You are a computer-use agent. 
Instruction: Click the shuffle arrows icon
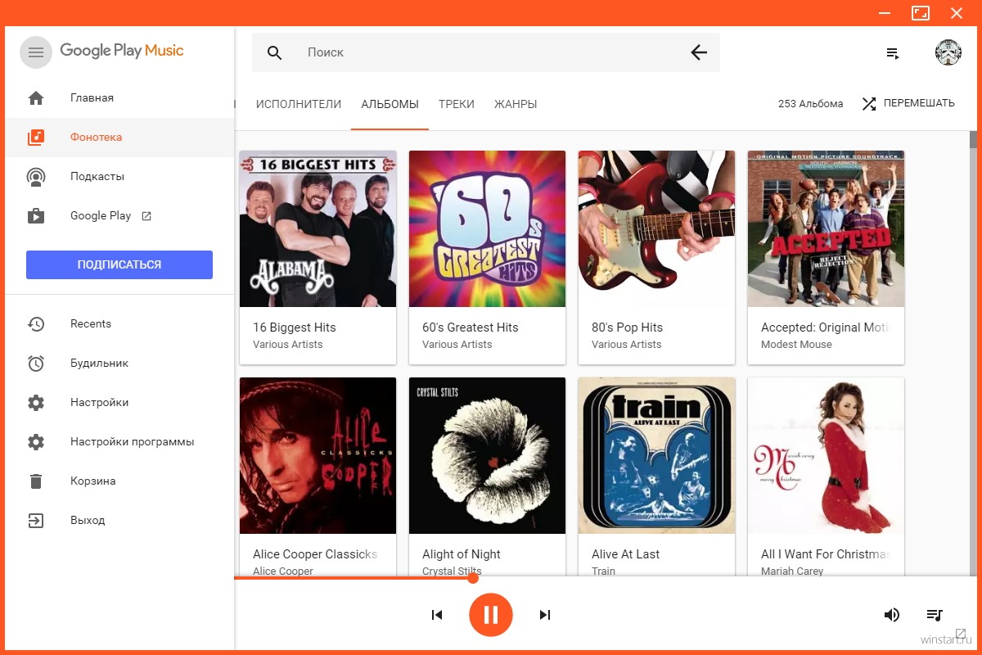869,104
